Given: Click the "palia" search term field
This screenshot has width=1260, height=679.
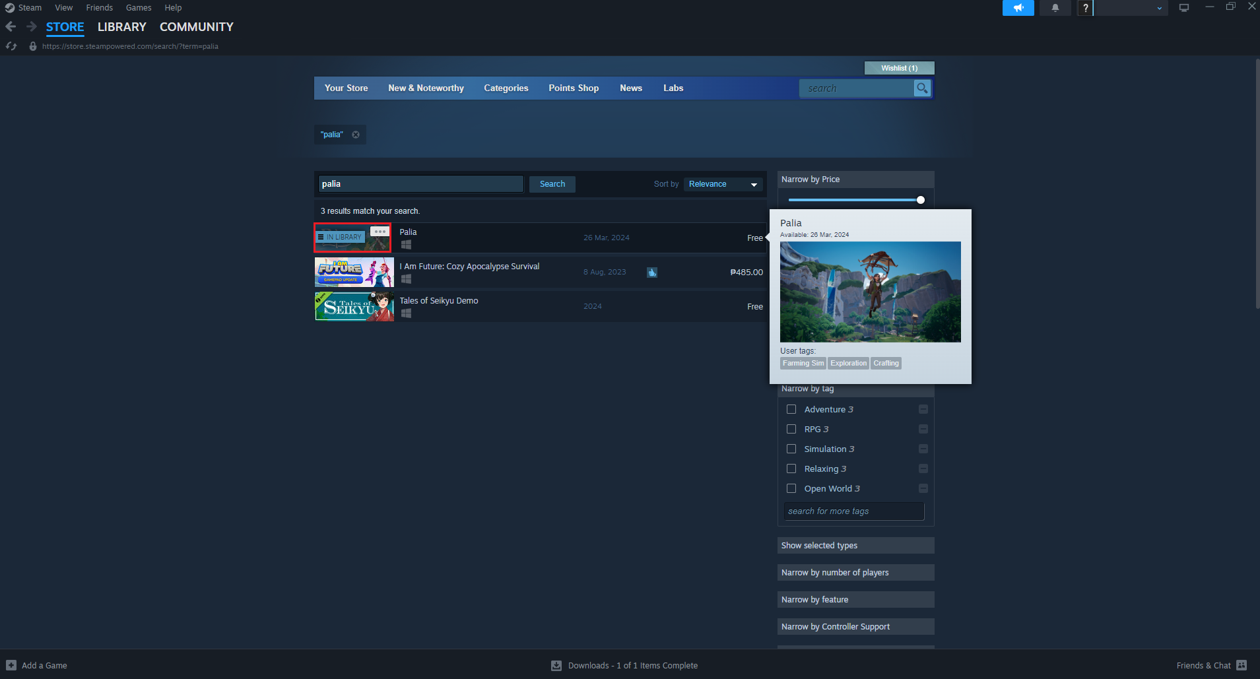Looking at the screenshot, I should pos(421,184).
